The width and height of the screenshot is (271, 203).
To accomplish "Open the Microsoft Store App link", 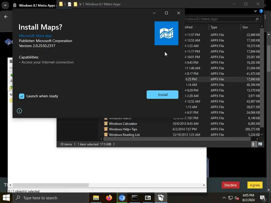I will point(35,36).
